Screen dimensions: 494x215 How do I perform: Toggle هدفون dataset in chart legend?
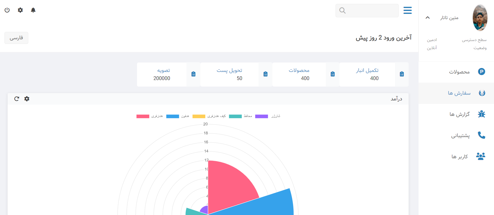178,116
